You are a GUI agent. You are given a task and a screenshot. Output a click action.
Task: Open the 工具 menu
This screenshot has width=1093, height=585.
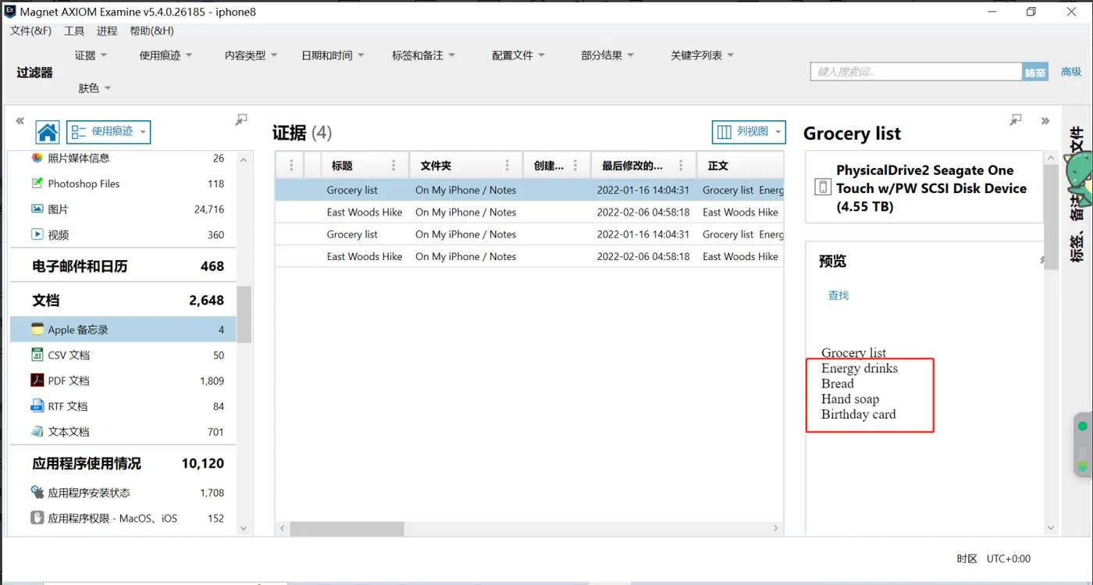(x=74, y=31)
